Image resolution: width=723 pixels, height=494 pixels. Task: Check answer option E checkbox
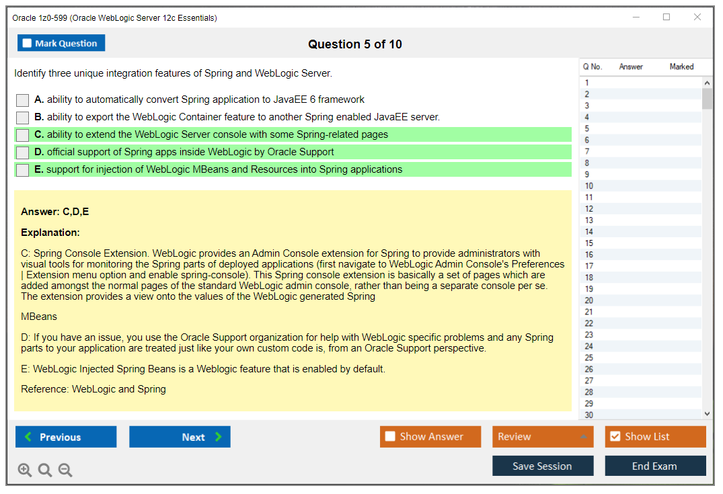(22, 169)
